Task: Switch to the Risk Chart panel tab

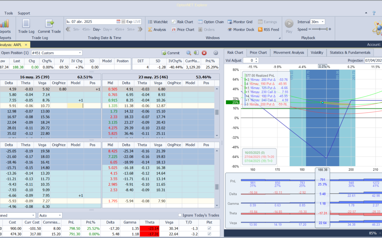Action: (235, 53)
